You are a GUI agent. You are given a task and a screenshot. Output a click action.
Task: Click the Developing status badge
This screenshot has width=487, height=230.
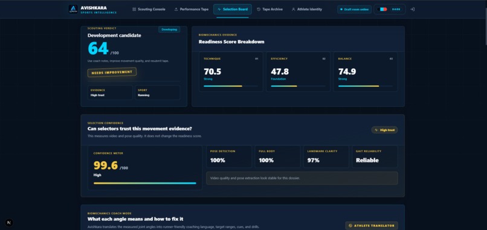(169, 30)
